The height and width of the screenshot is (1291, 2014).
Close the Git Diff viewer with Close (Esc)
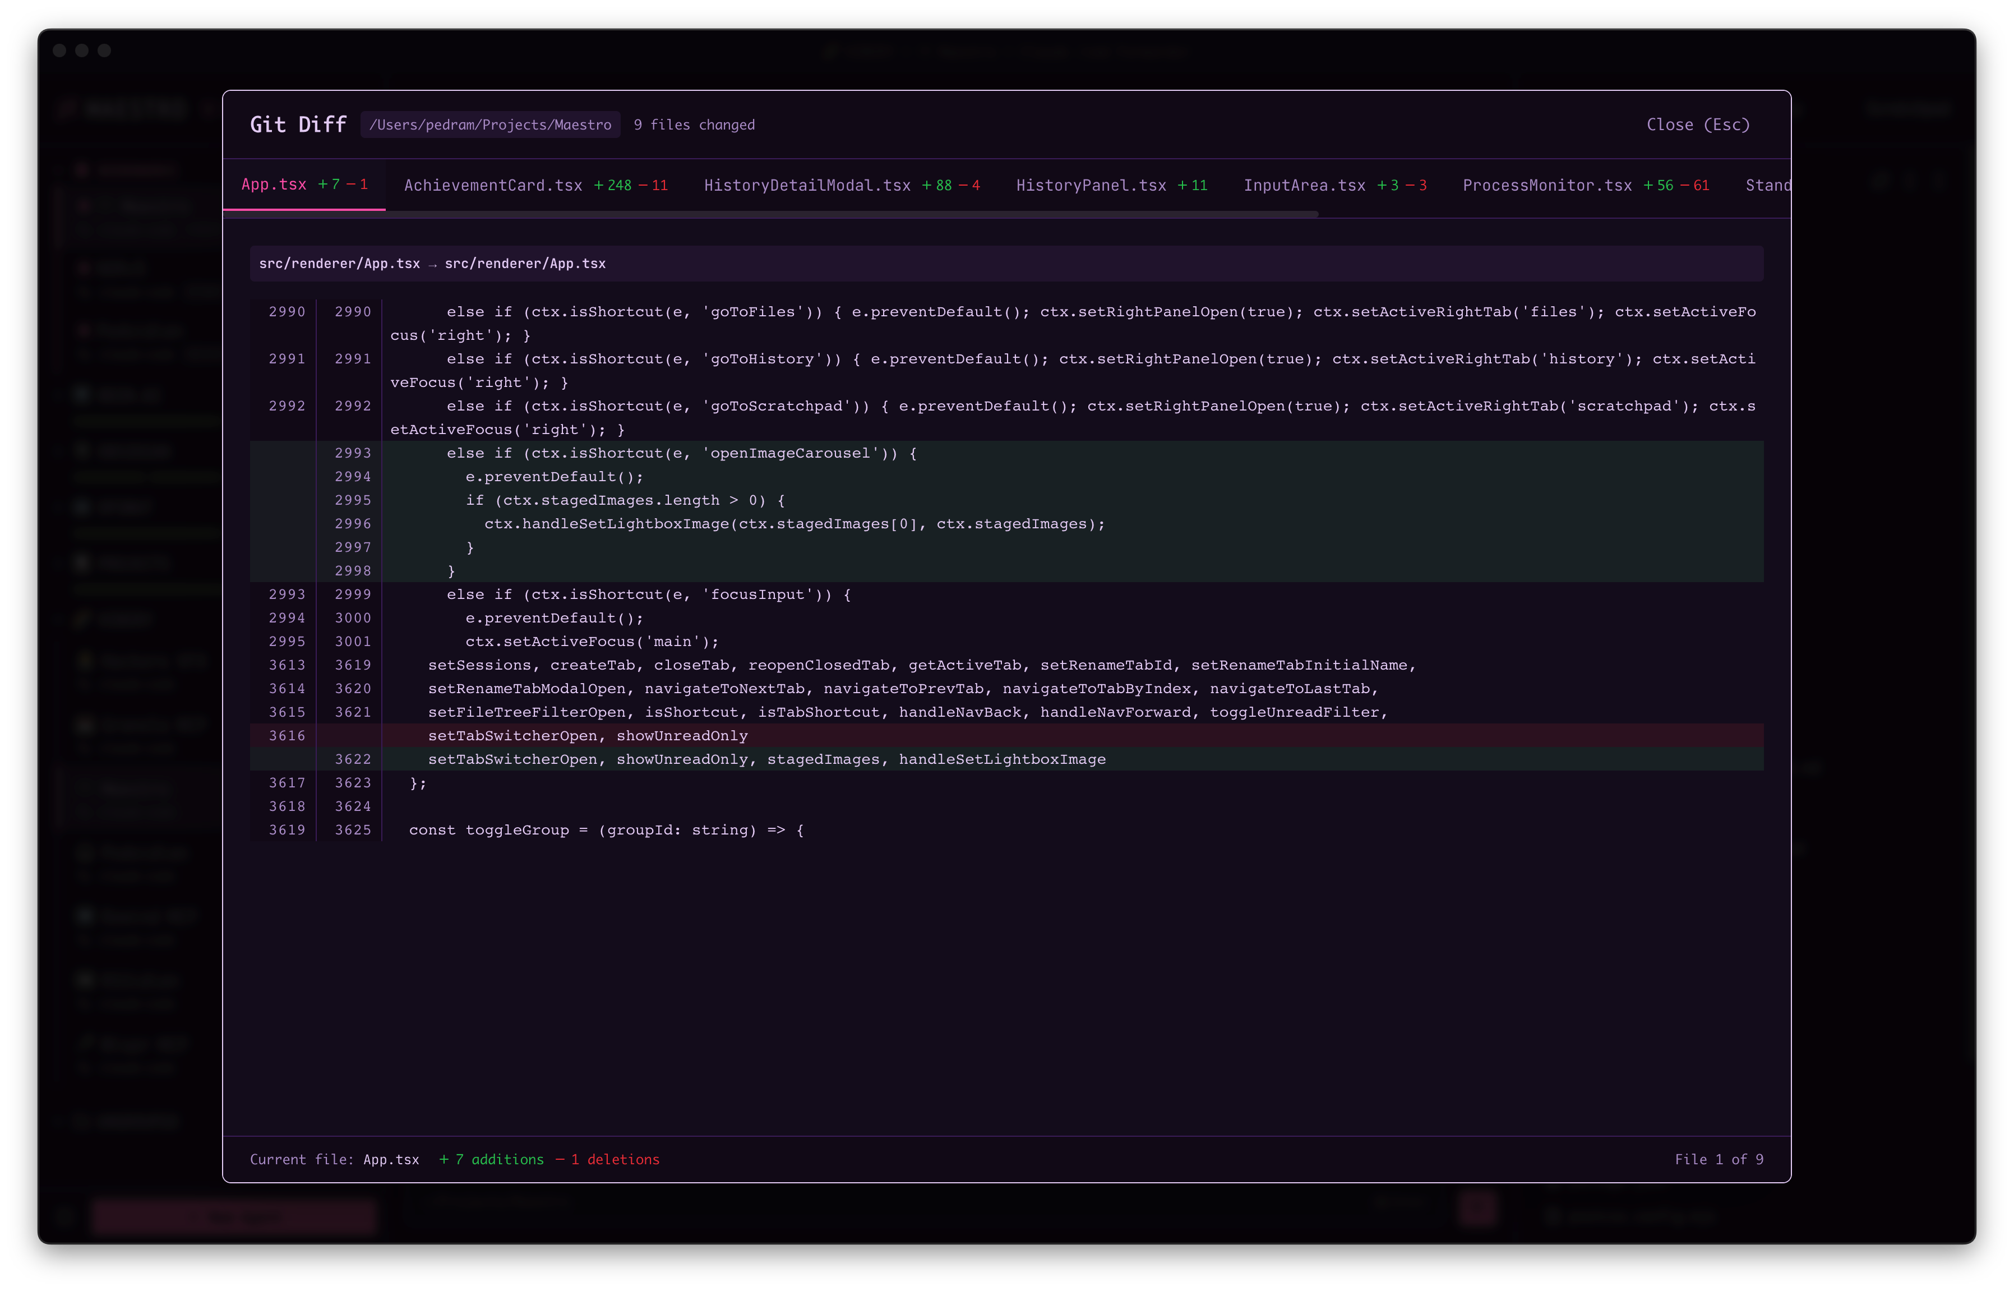click(1698, 124)
